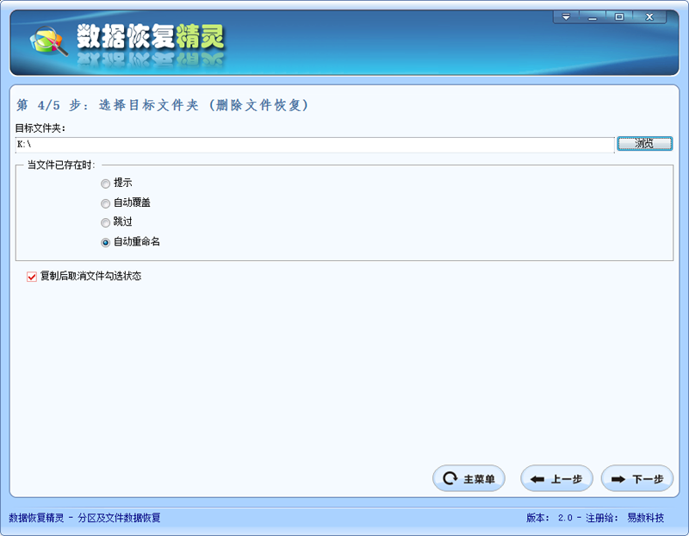
Task: Open the title bar dropdown arrow menu
Action: (x=566, y=16)
